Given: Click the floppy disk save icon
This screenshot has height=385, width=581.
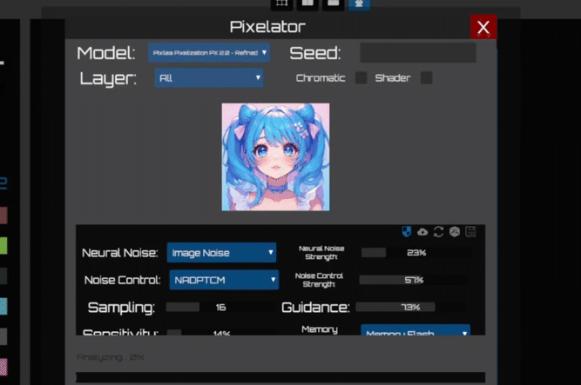Looking at the screenshot, I should coord(470,232).
